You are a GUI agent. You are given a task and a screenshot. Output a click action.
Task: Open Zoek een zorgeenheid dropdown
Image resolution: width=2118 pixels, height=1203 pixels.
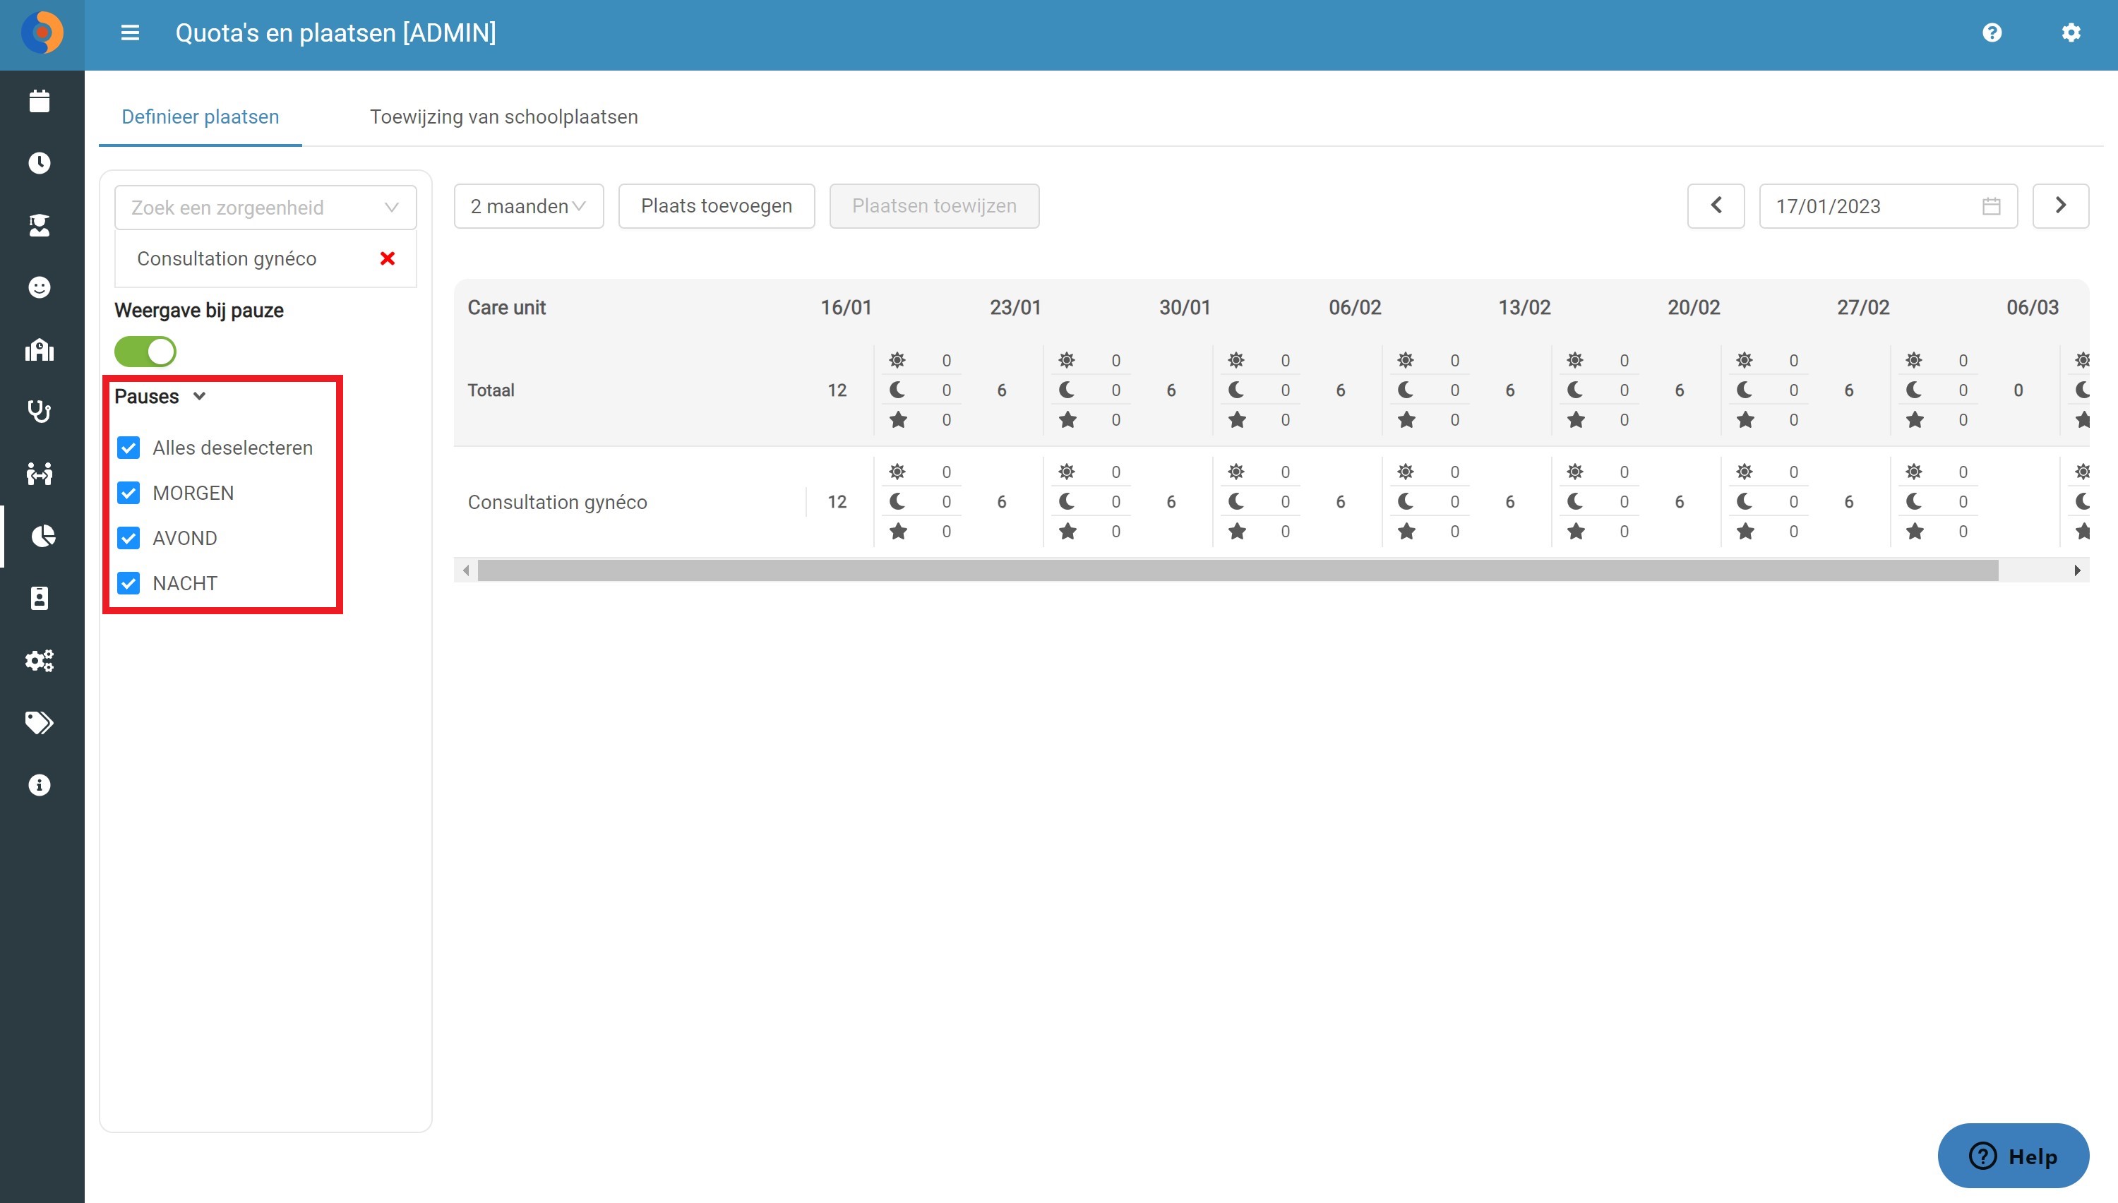[265, 208]
